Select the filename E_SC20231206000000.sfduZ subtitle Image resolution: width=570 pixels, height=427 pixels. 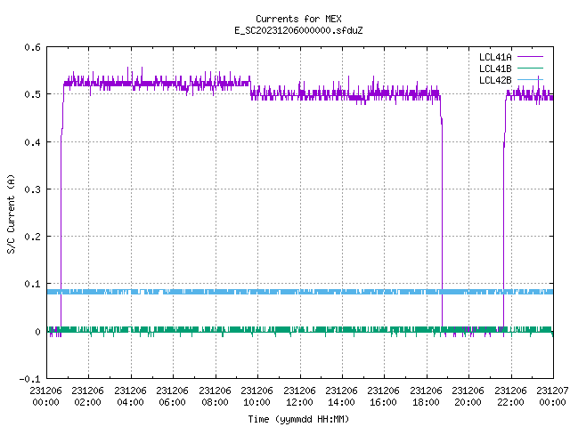(298, 30)
